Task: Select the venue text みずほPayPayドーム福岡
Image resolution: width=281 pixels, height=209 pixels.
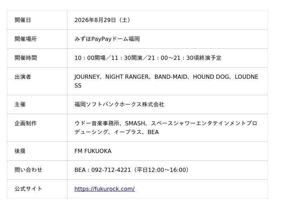Action: [x=107, y=39]
